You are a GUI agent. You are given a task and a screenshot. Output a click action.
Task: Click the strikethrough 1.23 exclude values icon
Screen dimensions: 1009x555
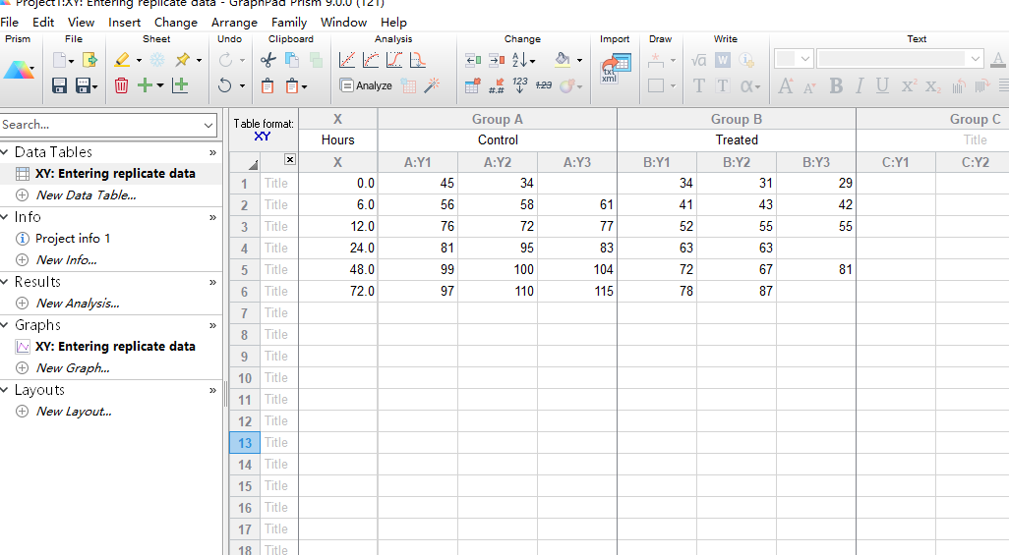(544, 84)
